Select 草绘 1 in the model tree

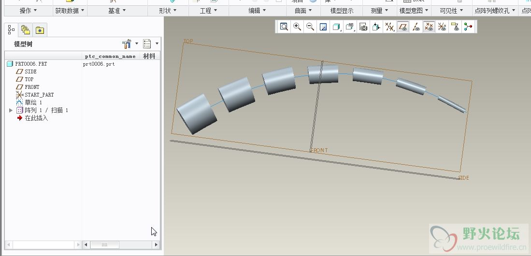tap(33, 103)
